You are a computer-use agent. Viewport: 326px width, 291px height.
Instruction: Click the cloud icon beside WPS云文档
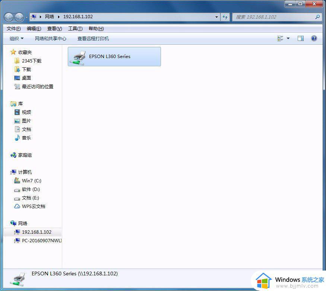(17, 207)
